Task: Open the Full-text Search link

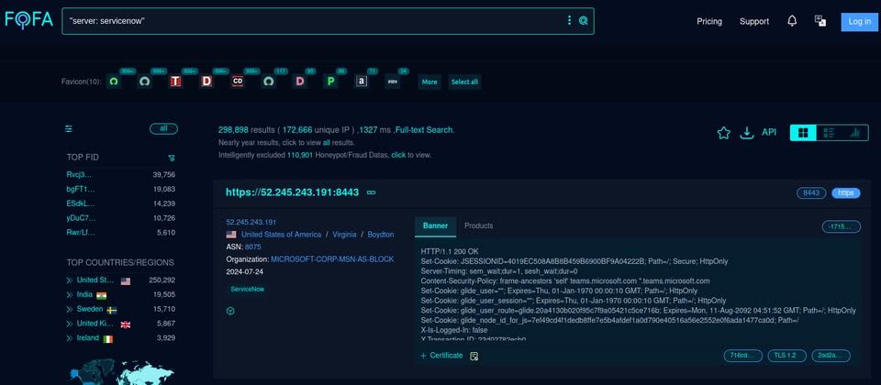Action: point(424,130)
